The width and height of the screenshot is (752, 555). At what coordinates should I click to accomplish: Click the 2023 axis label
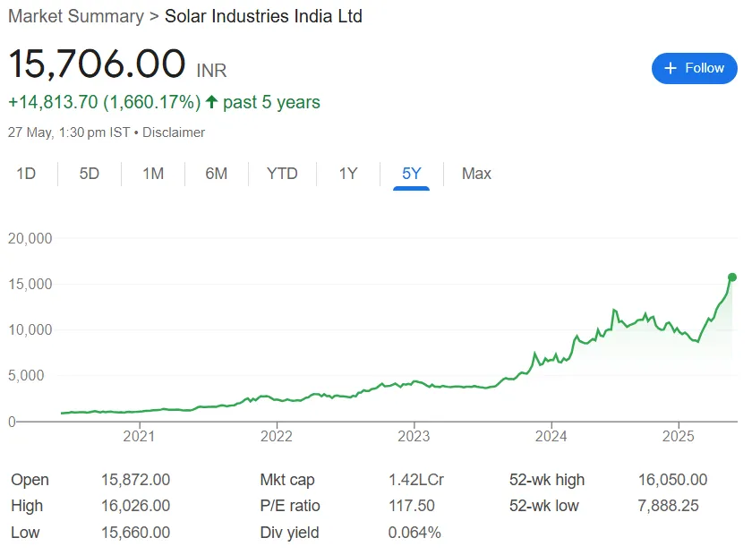click(414, 436)
